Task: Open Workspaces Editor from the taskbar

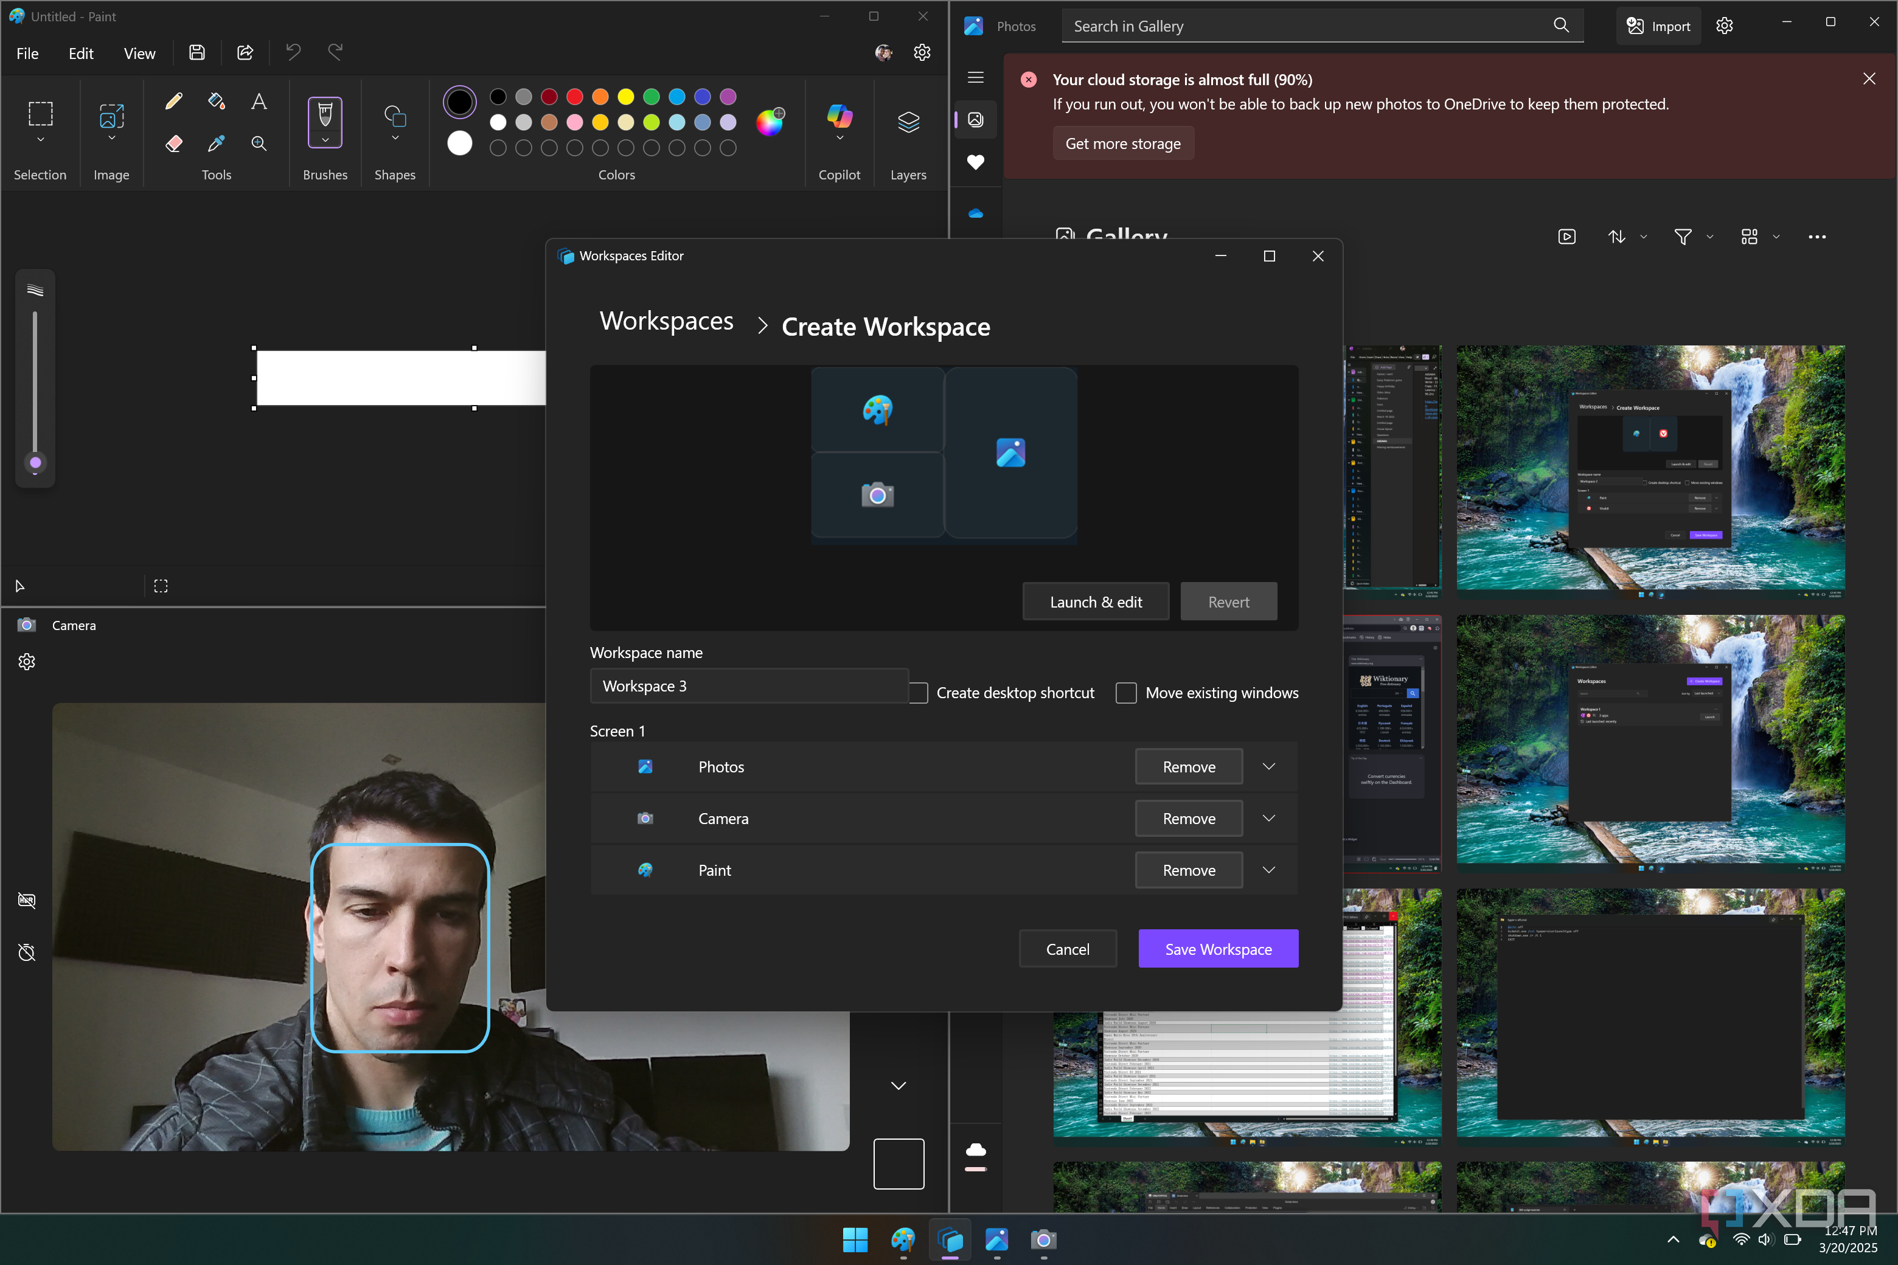Action: pyautogui.click(x=950, y=1239)
